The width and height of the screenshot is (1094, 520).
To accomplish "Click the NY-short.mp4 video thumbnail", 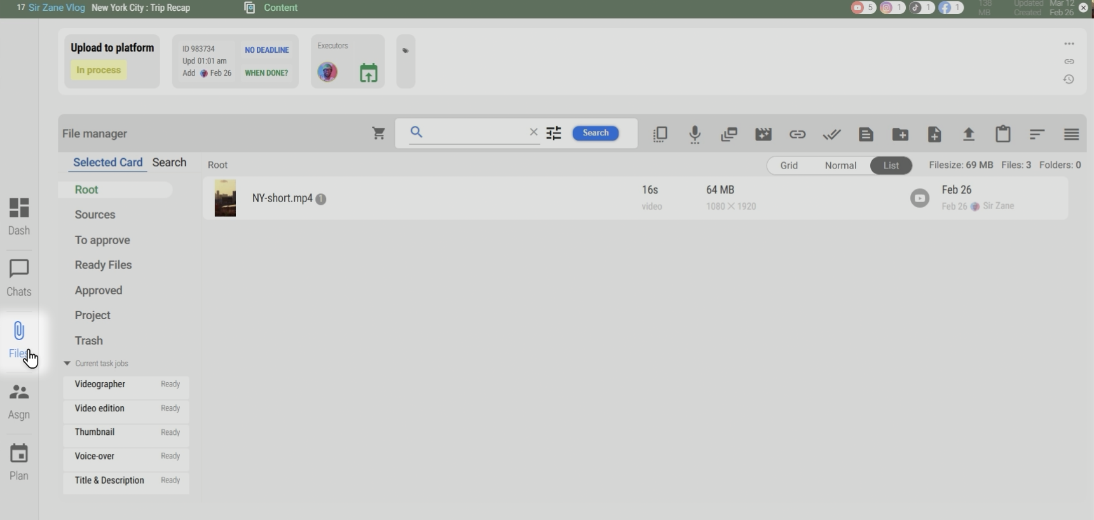I will (225, 198).
